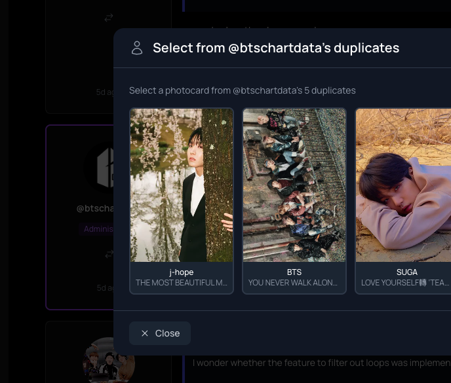451x383 pixels.
Task: Click the dialog title 'Select from @btschartdata's duplicates'
Action: pyautogui.click(x=276, y=48)
